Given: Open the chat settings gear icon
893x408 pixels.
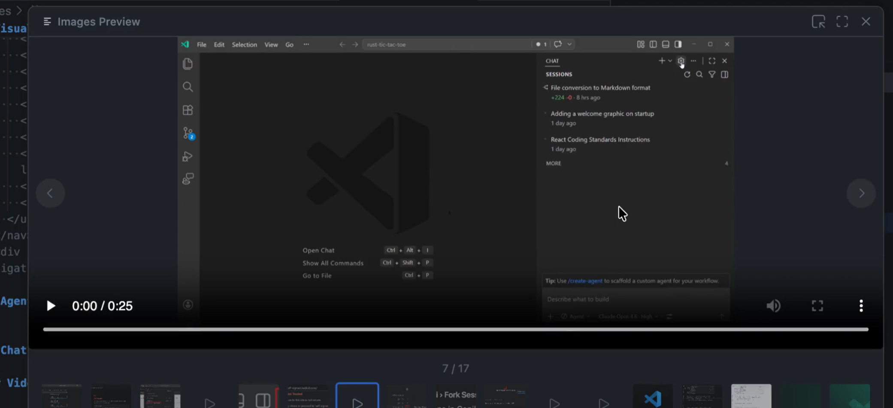Looking at the screenshot, I should [x=681, y=61].
